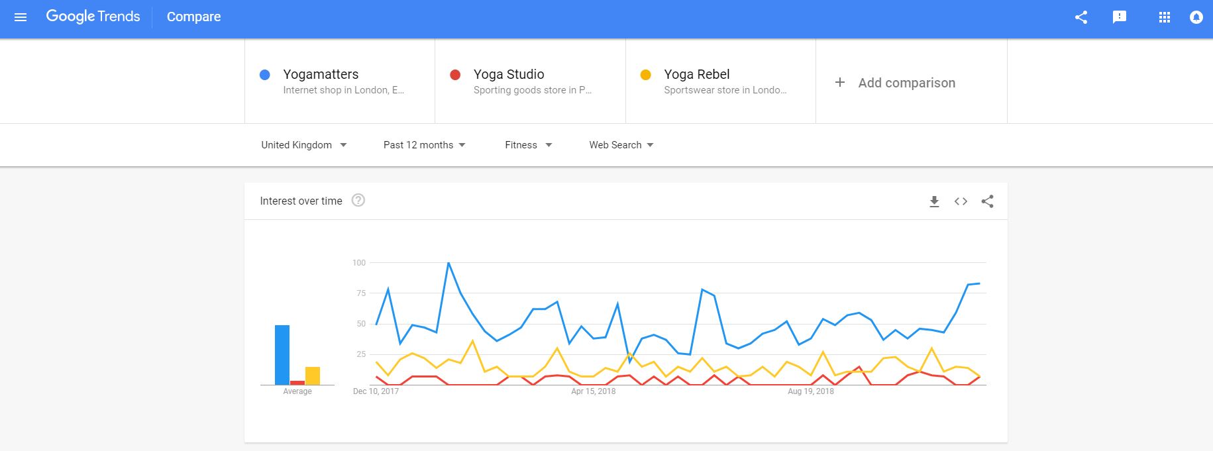
Task: Open the notifications bell icon
Action: pyautogui.click(x=1196, y=17)
